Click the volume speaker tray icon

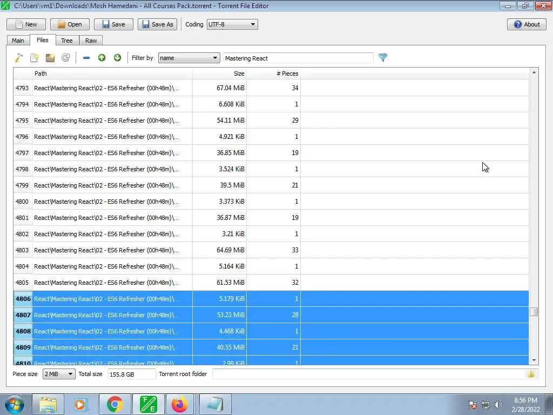(498, 405)
